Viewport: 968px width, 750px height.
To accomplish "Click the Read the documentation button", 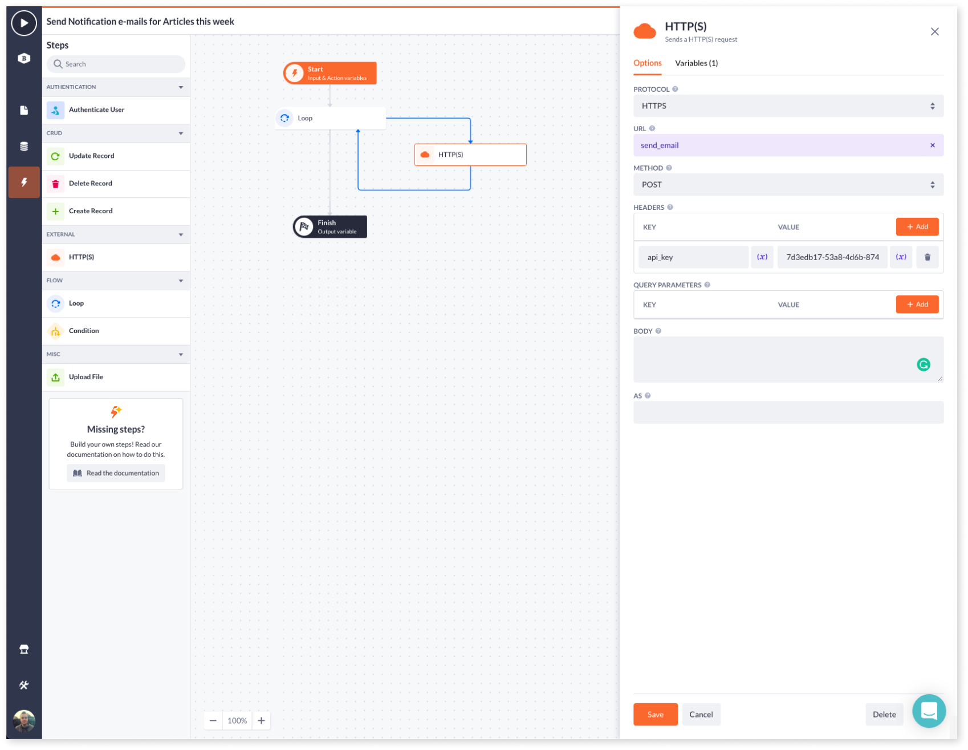I will click(x=115, y=473).
